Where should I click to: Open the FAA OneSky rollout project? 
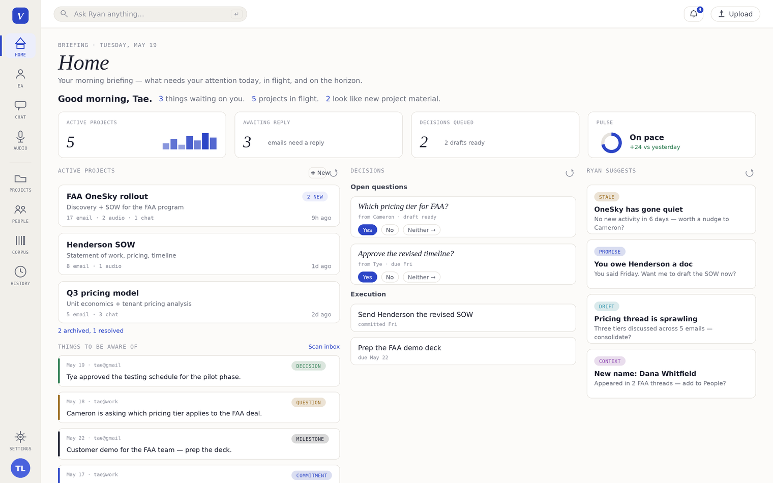point(199,206)
